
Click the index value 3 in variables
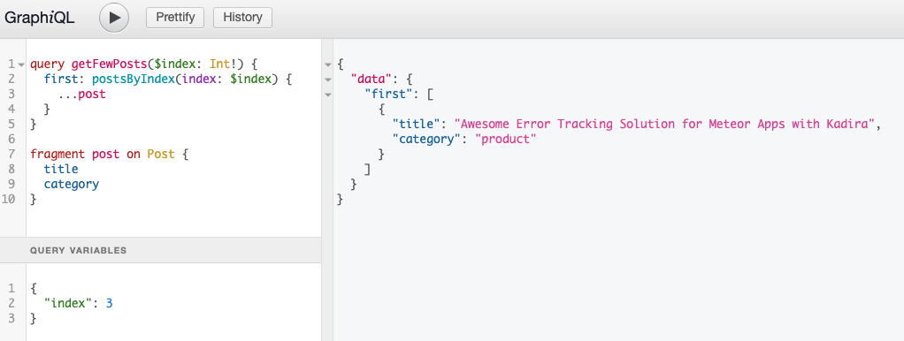(109, 302)
